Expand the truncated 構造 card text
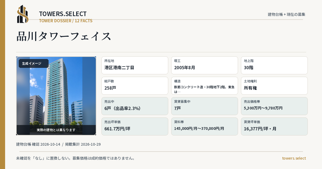The height and width of the screenshot is (169, 322). tap(204, 86)
